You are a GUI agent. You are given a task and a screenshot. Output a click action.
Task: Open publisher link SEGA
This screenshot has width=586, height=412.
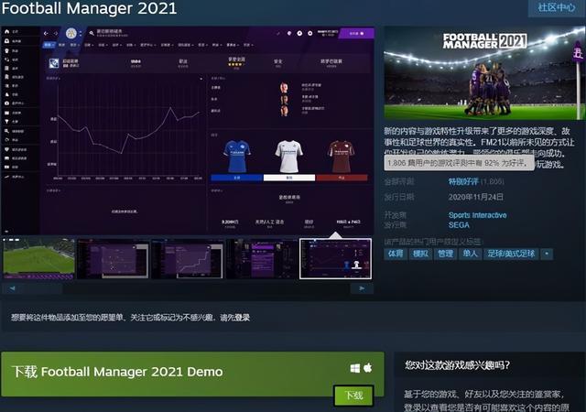pyautogui.click(x=459, y=225)
